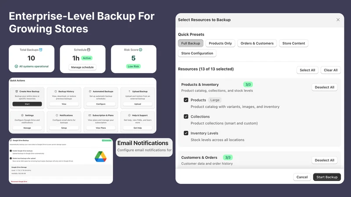Click the Clear All button
The width and height of the screenshot is (351, 197).
[331, 70]
